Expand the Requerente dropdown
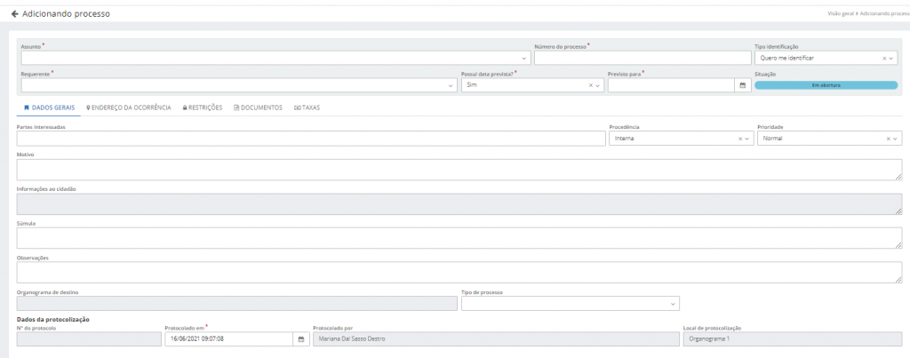The height and width of the screenshot is (358, 910). click(451, 85)
